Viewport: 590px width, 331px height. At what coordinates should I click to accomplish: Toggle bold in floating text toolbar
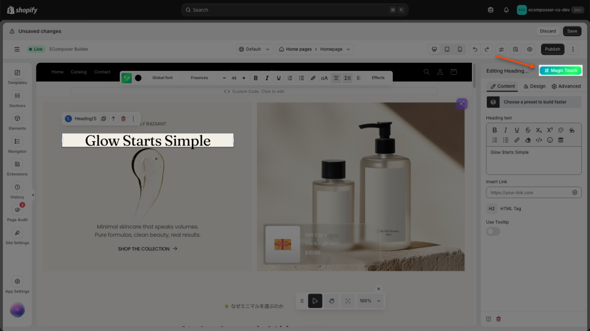point(255,78)
